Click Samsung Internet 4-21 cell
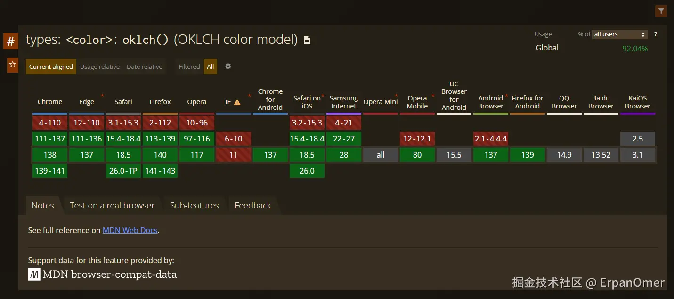Viewport: 674px width, 299px height. coord(344,123)
